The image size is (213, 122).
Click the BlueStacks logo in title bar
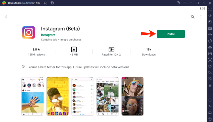(x=4, y=3)
